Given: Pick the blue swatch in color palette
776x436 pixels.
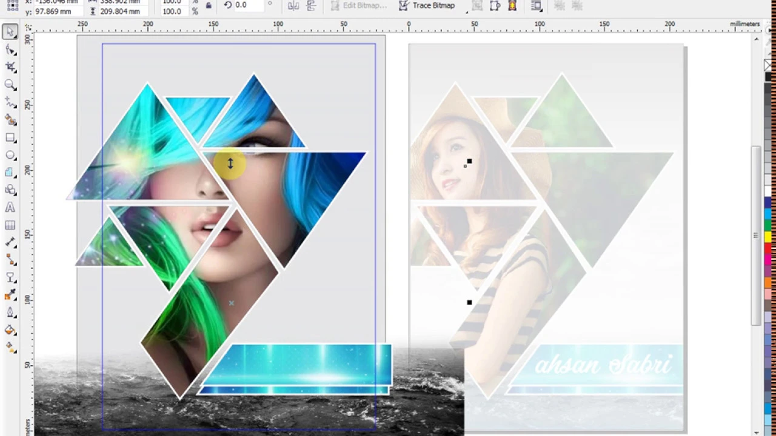Looking at the screenshot, I should pyautogui.click(x=768, y=203).
